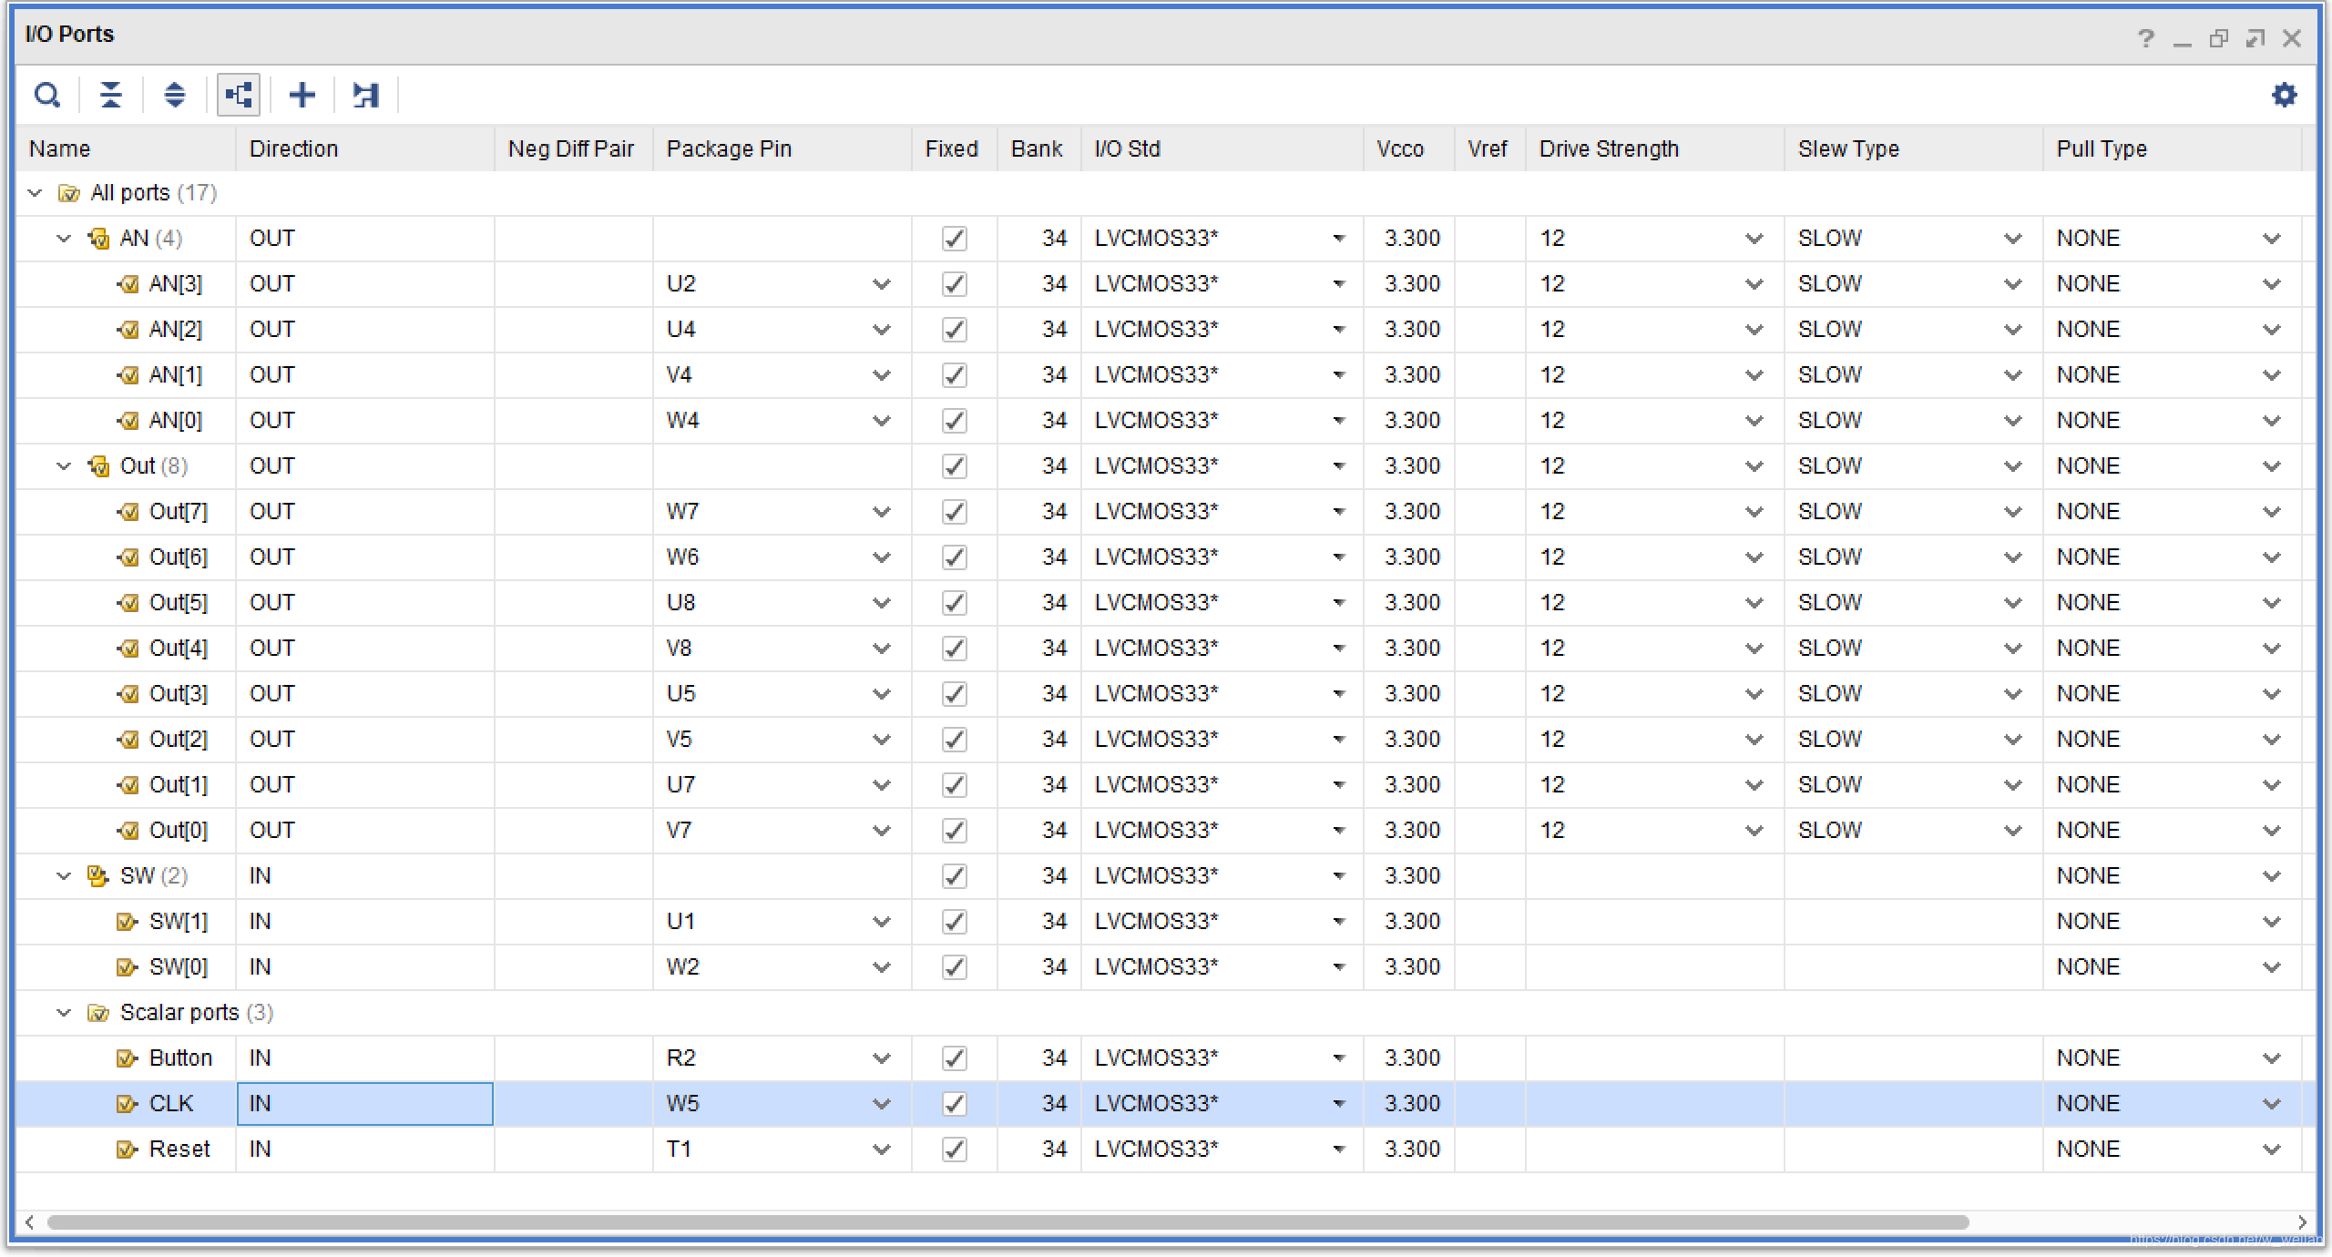Click the Search magnifier icon in toolbar
The image size is (2332, 1257).
coord(47,95)
